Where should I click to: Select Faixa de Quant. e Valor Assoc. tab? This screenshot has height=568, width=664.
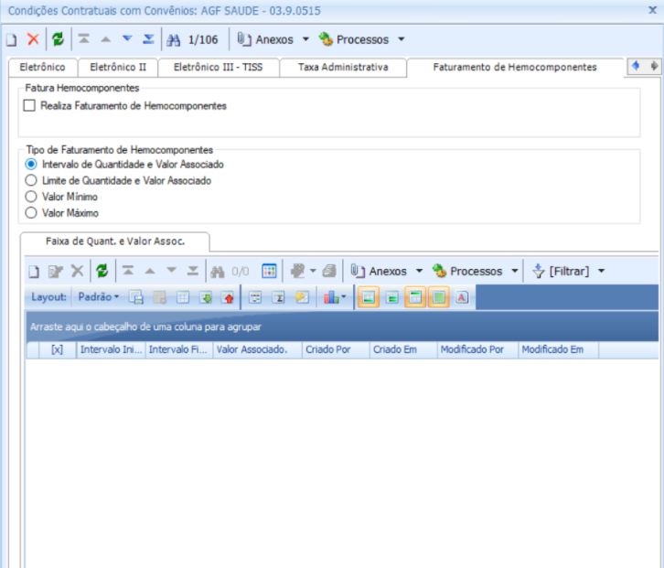[115, 241]
